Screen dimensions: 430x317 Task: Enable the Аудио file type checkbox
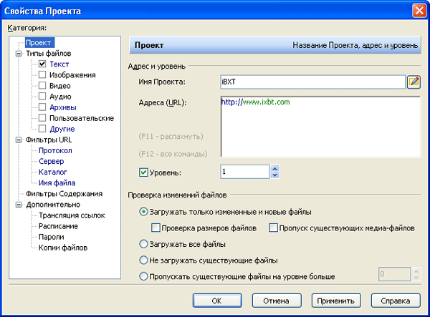42,96
